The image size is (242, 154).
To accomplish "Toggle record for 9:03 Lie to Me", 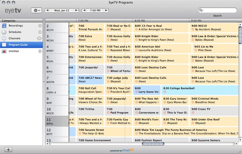I will (x=196, y=50).
